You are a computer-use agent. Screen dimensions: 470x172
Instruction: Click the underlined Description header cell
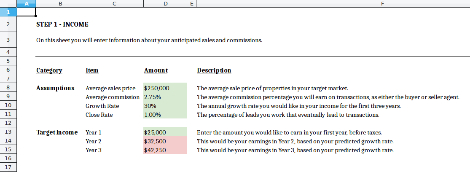[214, 70]
